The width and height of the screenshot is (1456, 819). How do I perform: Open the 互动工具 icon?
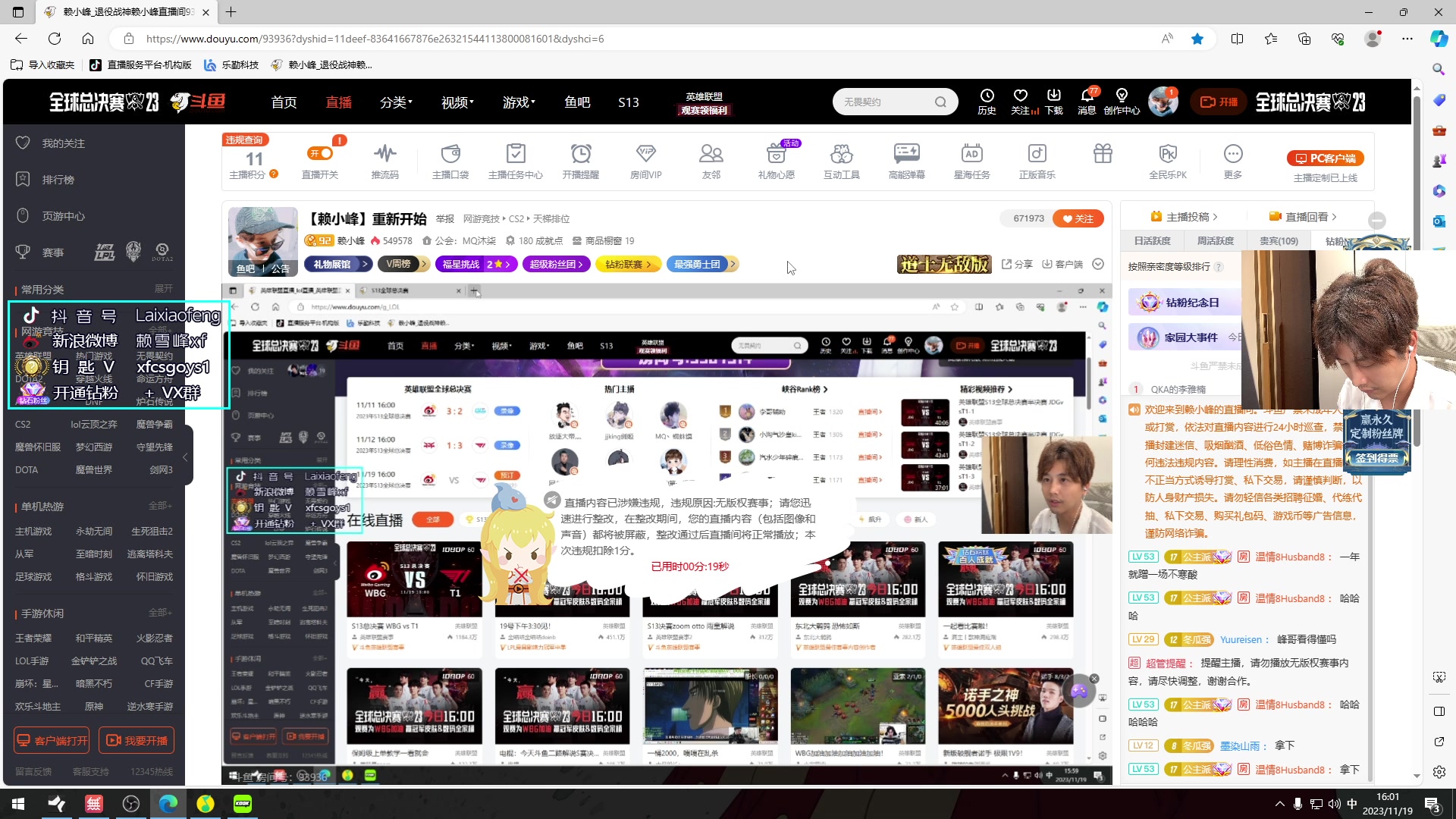click(842, 154)
